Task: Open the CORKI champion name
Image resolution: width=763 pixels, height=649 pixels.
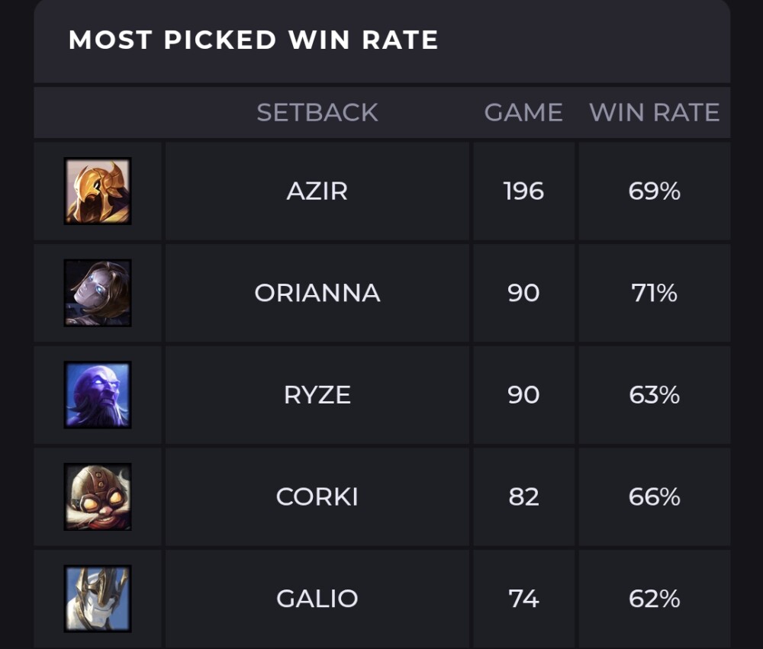Action: tap(317, 497)
